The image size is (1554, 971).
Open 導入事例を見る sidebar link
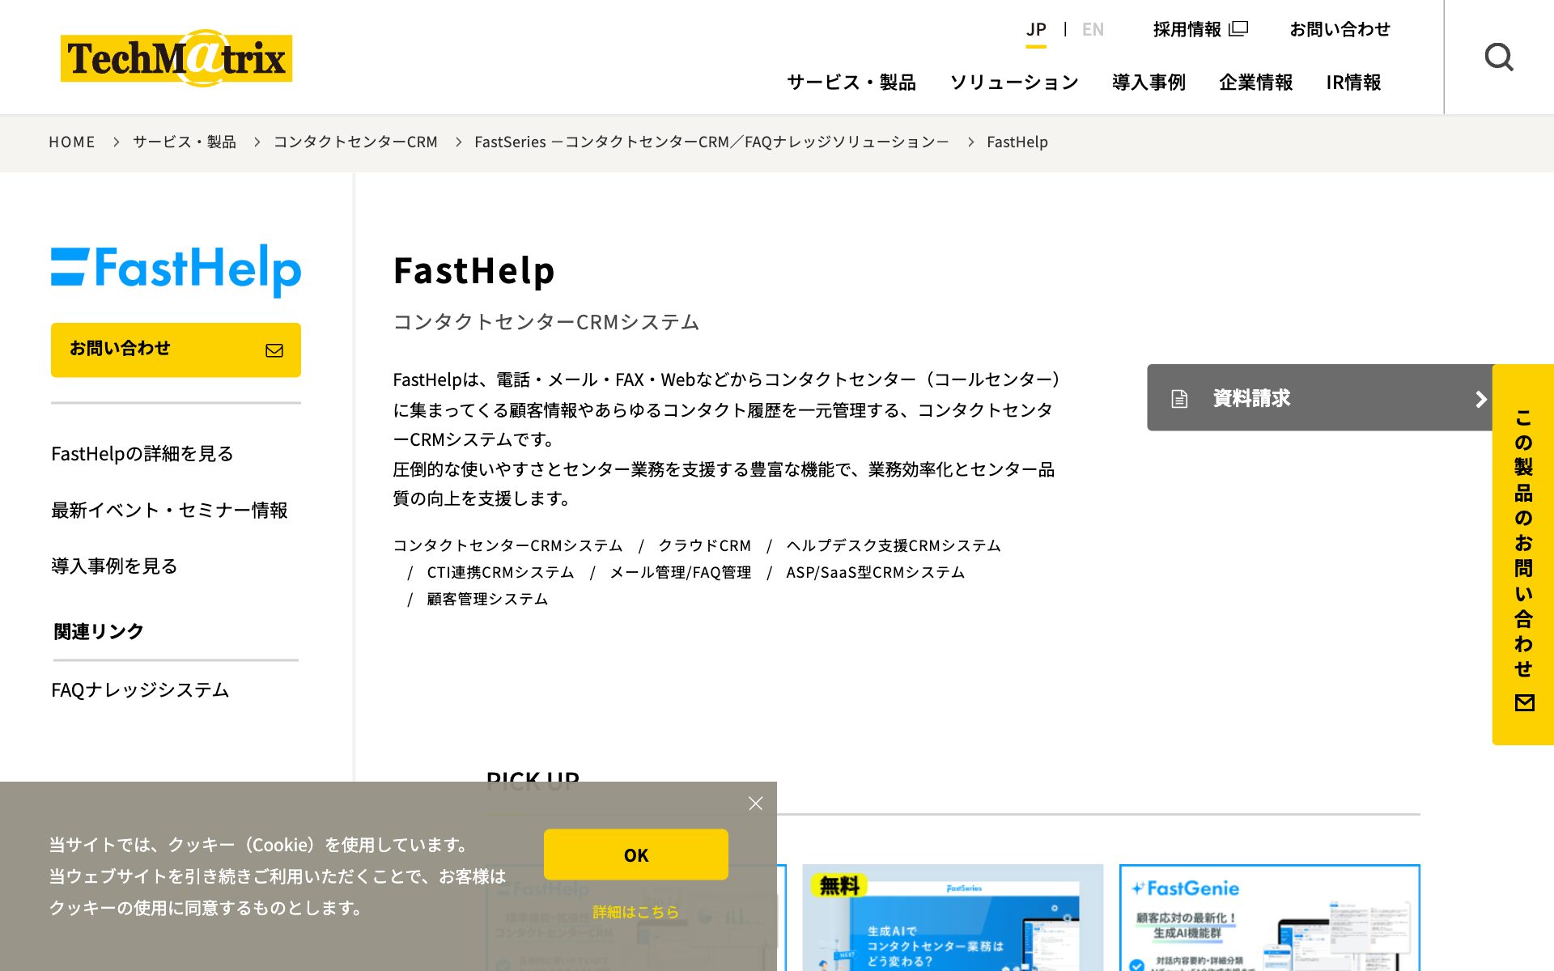click(114, 566)
